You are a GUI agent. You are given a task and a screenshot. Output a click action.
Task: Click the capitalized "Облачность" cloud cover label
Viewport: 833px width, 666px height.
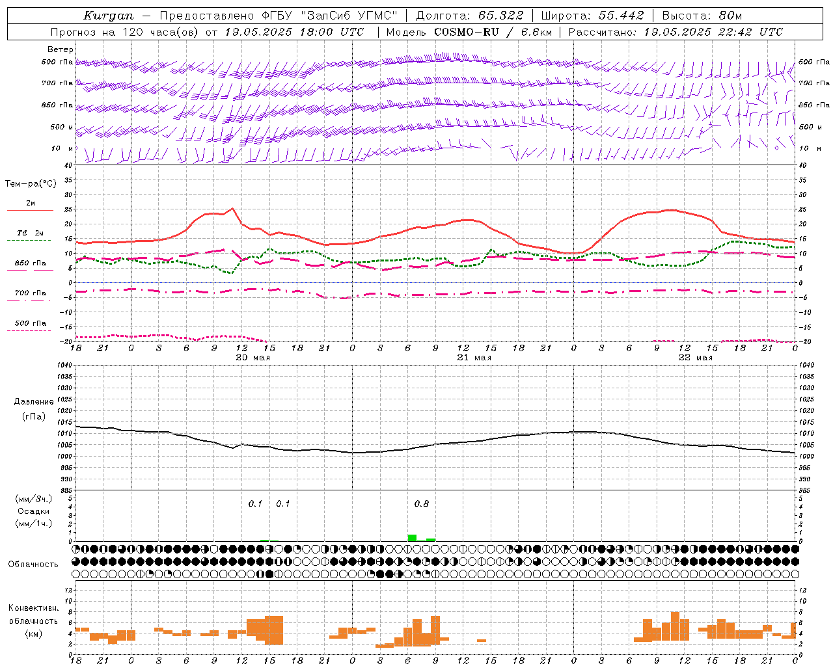[x=33, y=564]
